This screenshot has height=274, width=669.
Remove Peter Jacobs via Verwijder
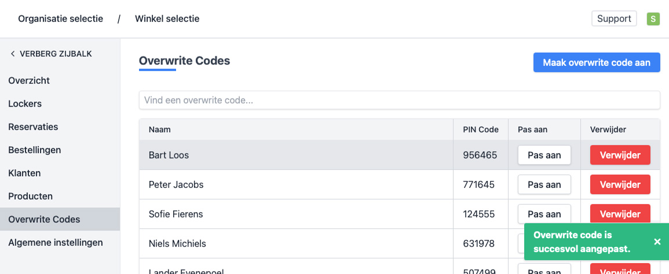click(620, 184)
